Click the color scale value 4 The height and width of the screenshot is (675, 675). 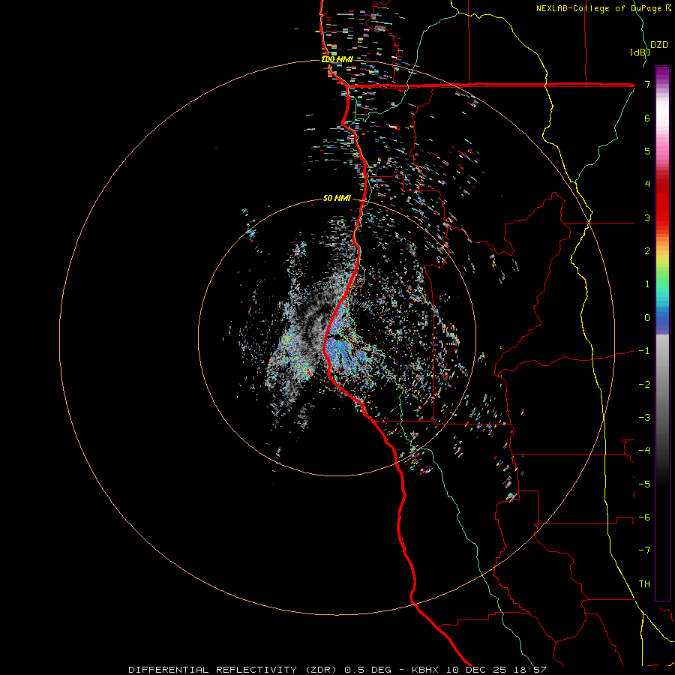click(647, 184)
